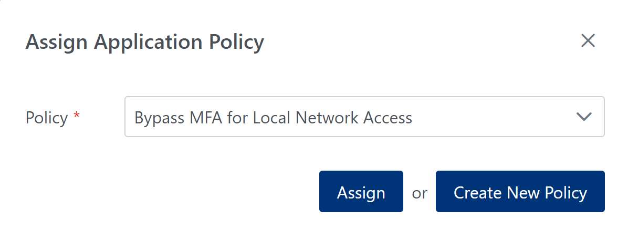628x251 pixels.
Task: Close the Assign Application Policy dialog
Action: click(588, 41)
